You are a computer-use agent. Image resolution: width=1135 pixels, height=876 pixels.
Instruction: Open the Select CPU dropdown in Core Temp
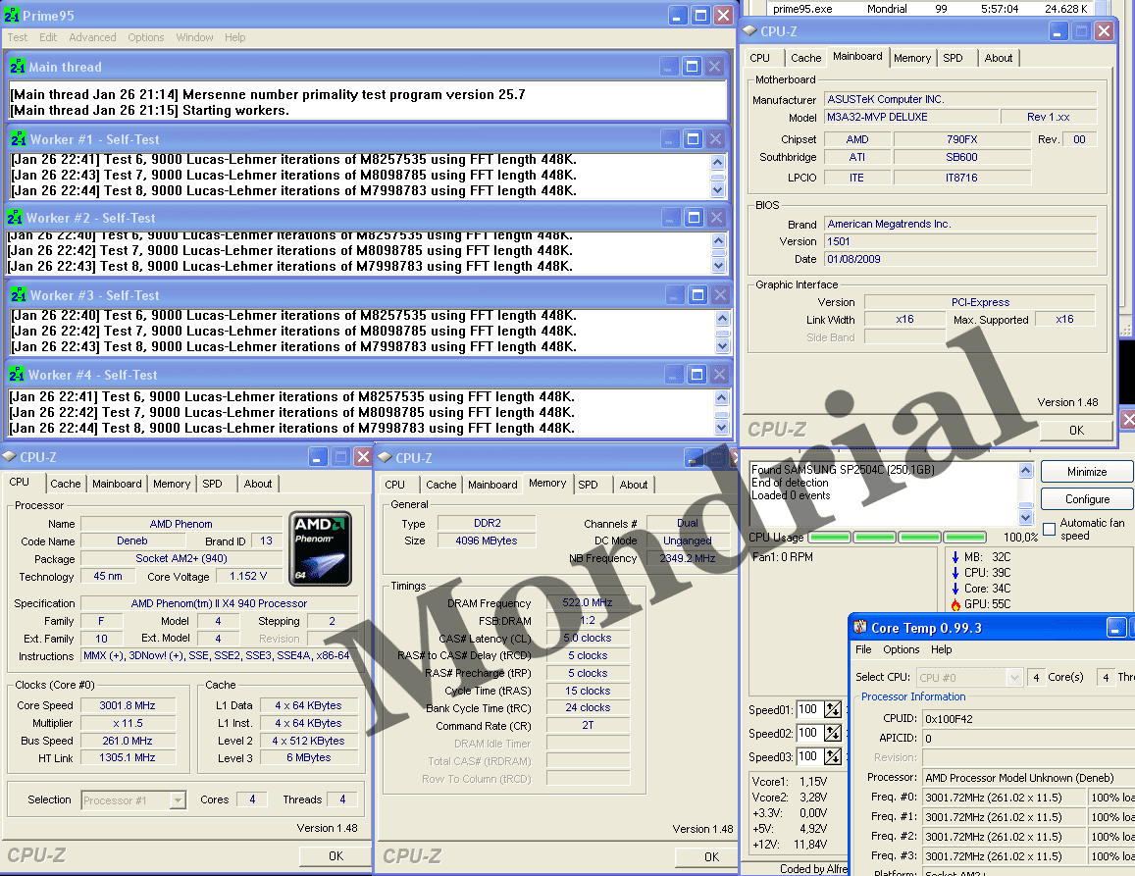[x=1014, y=678]
